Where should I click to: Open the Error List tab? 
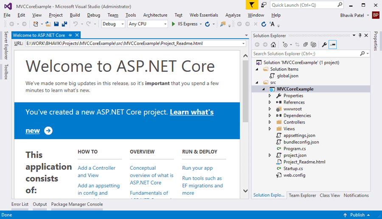point(20,204)
